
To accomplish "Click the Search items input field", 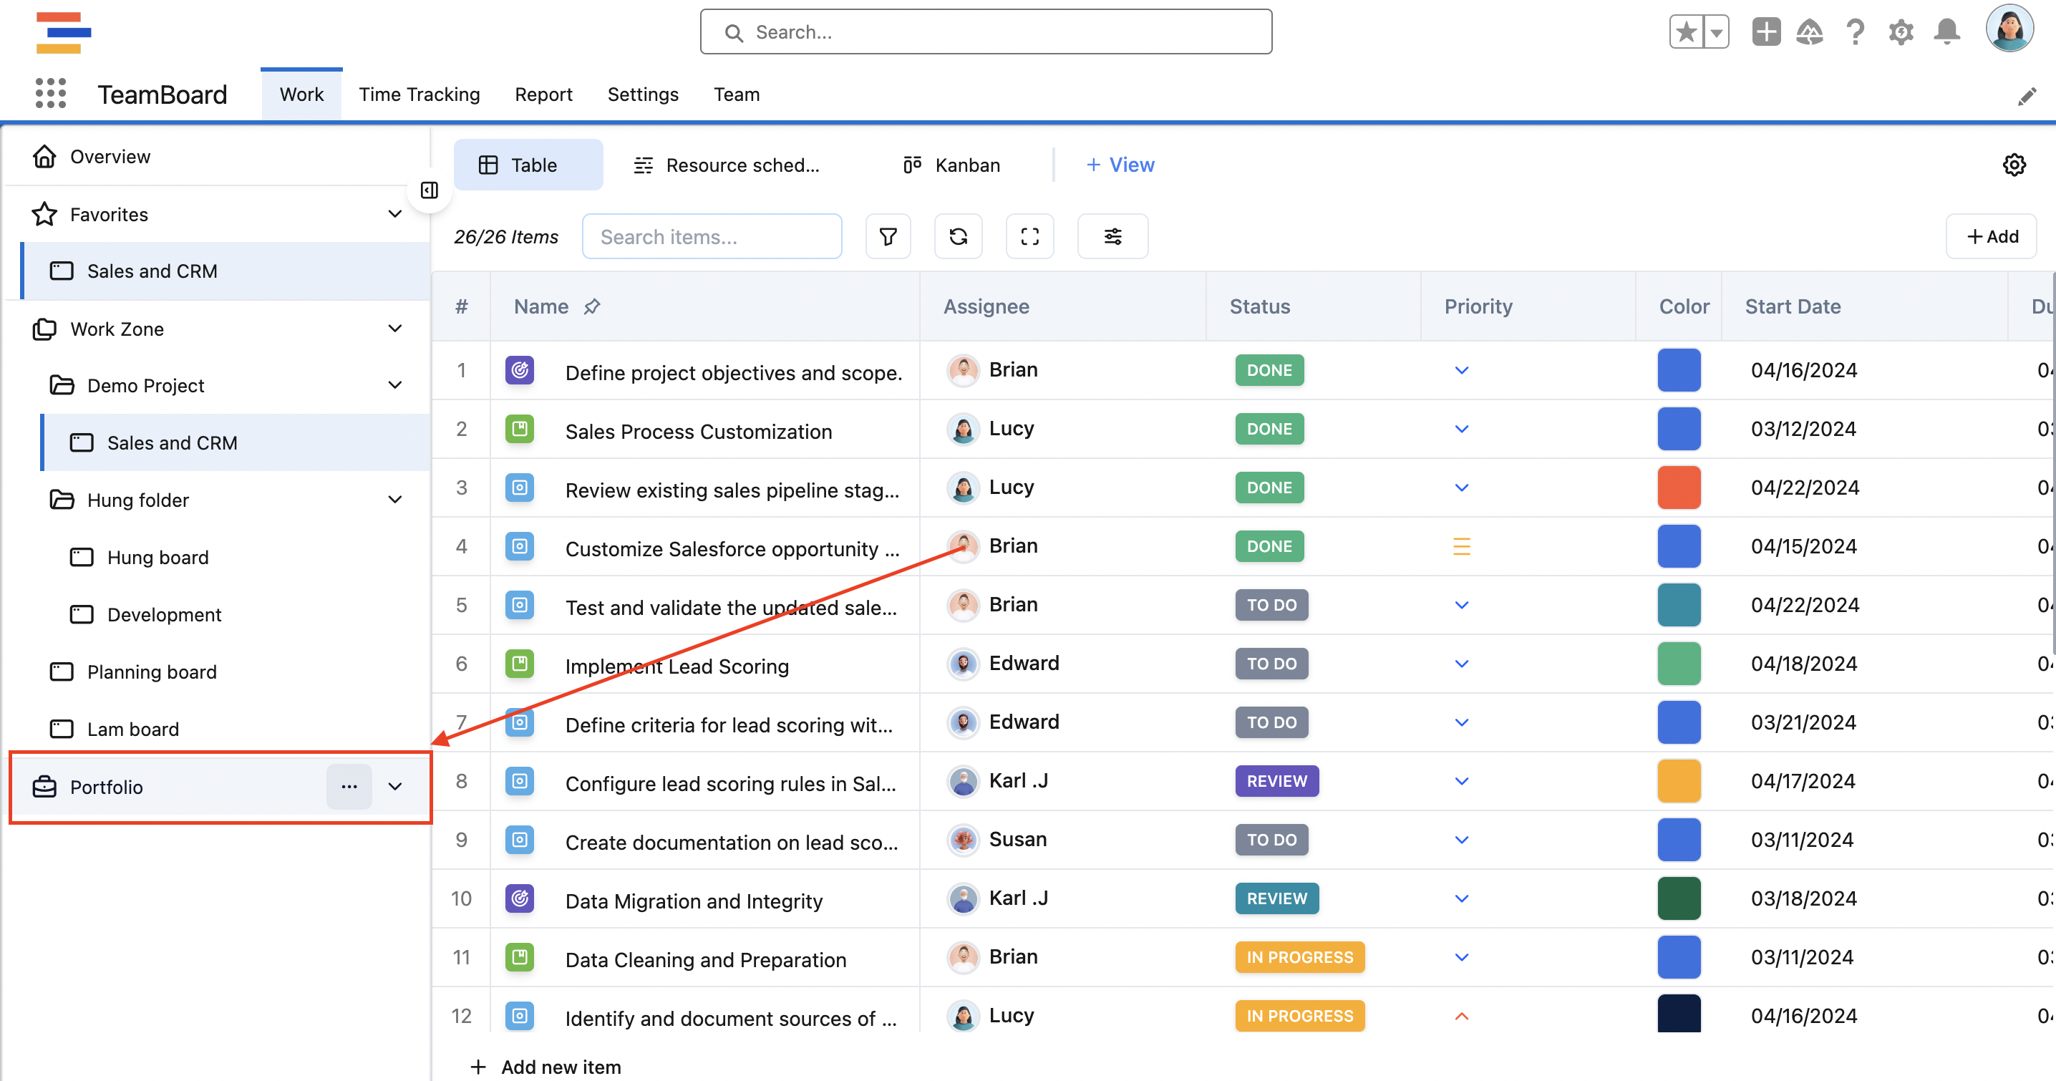I will click(711, 236).
